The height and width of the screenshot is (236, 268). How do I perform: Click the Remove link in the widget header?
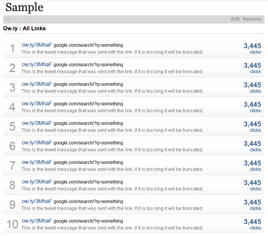coord(252,19)
